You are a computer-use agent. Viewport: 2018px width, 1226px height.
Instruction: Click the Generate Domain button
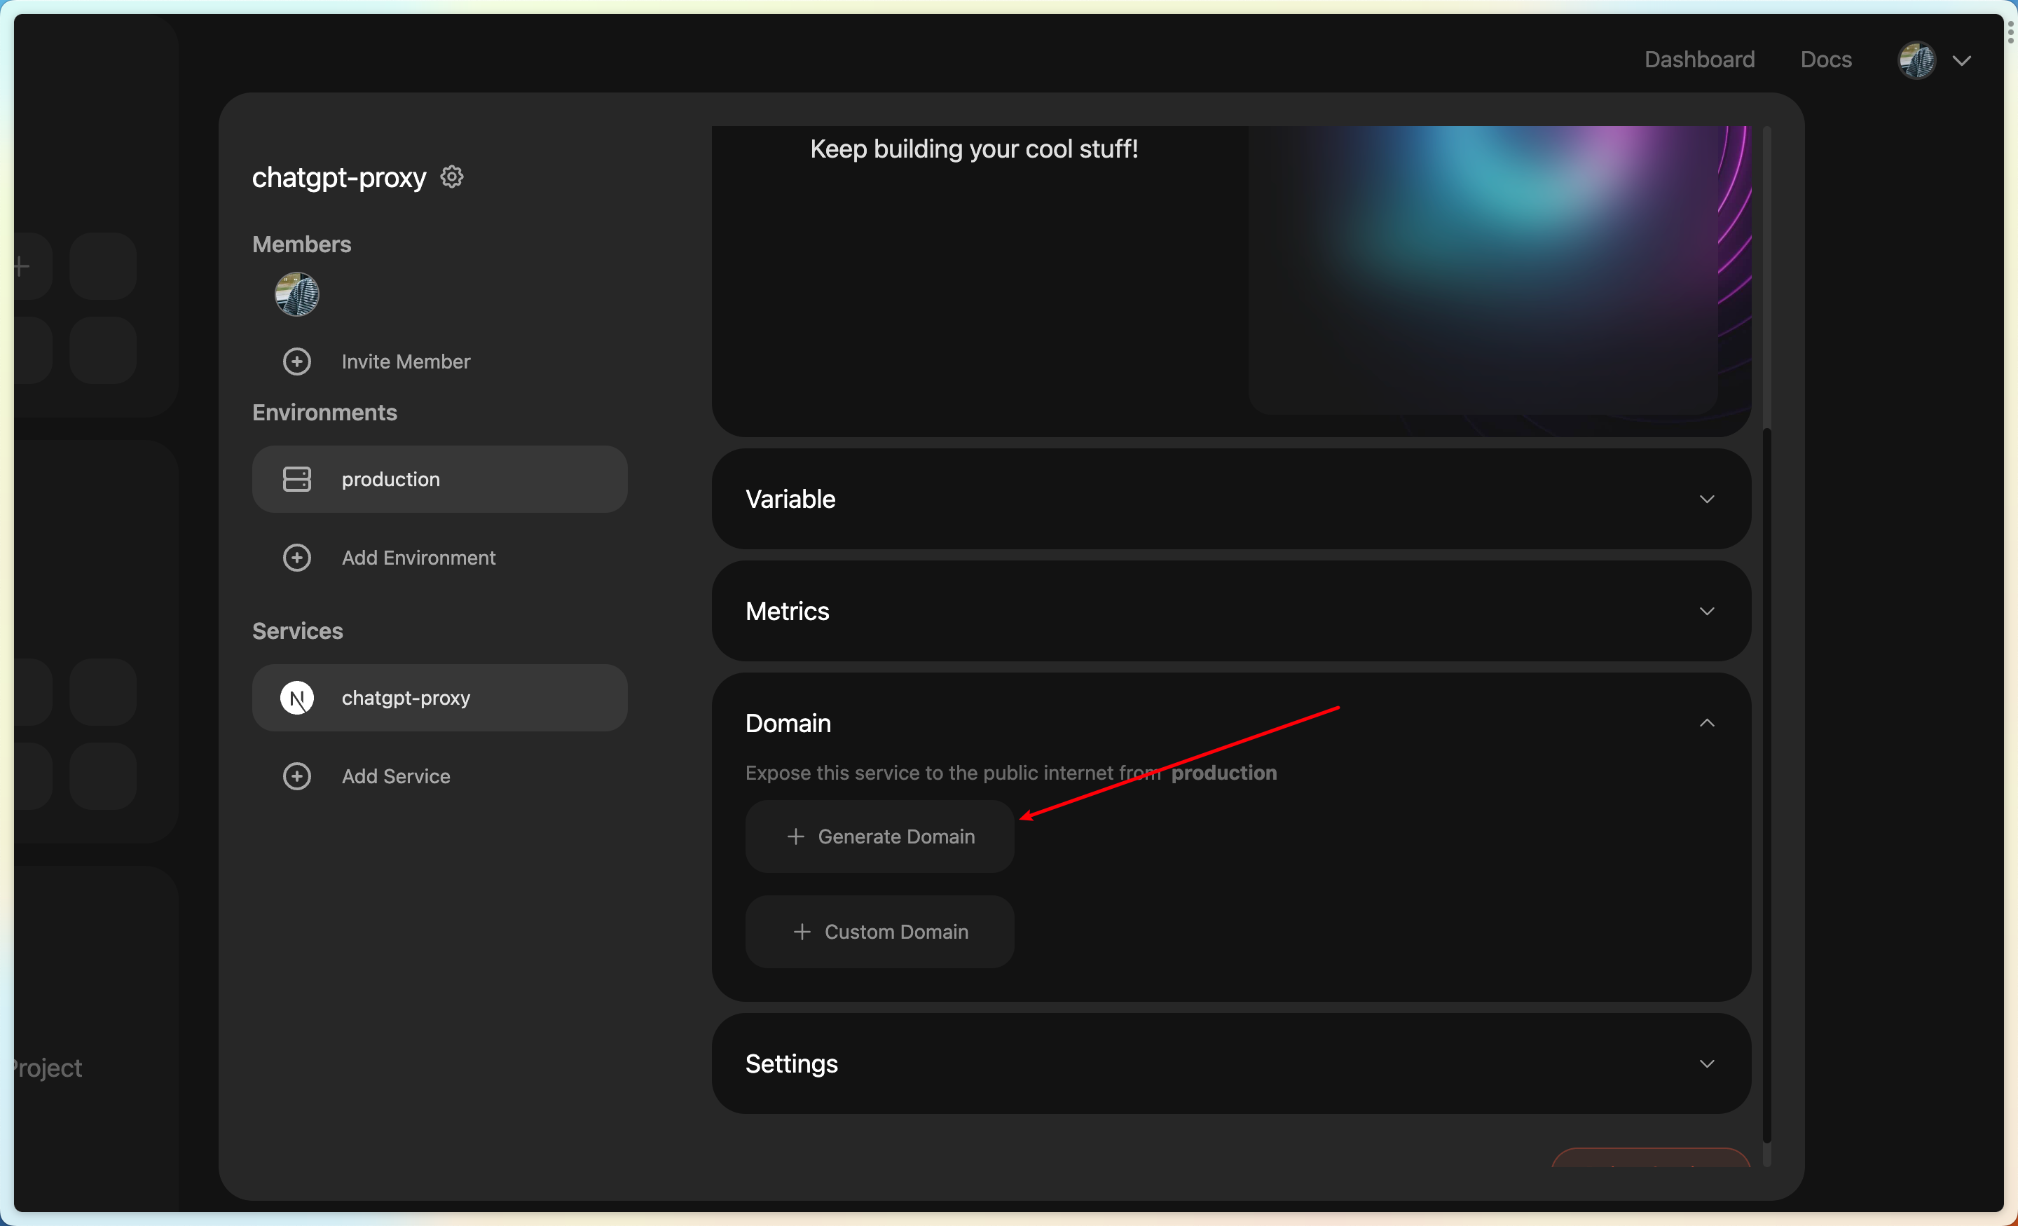pos(879,836)
